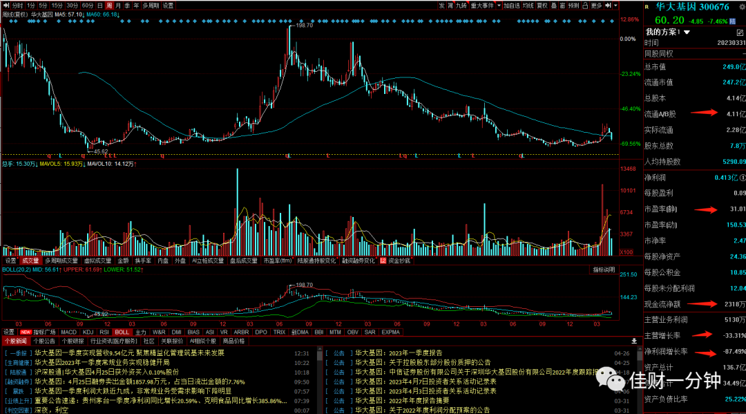Click the L2 资金抄底 indicator icon

383,261
